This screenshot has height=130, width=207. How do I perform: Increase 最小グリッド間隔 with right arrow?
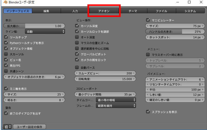[134, 94]
